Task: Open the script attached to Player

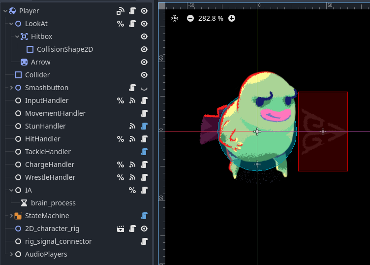Action: coord(132,11)
